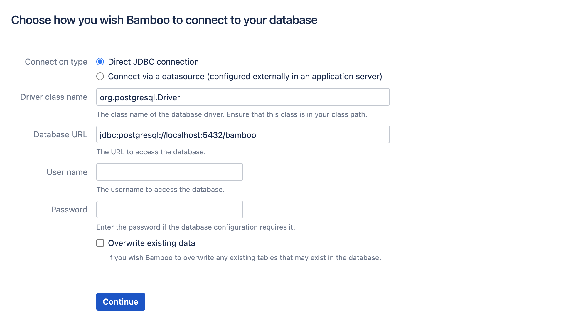Click 'The URL to access the database.' hint
Image resolution: width=573 pixels, height=324 pixels.
click(151, 152)
